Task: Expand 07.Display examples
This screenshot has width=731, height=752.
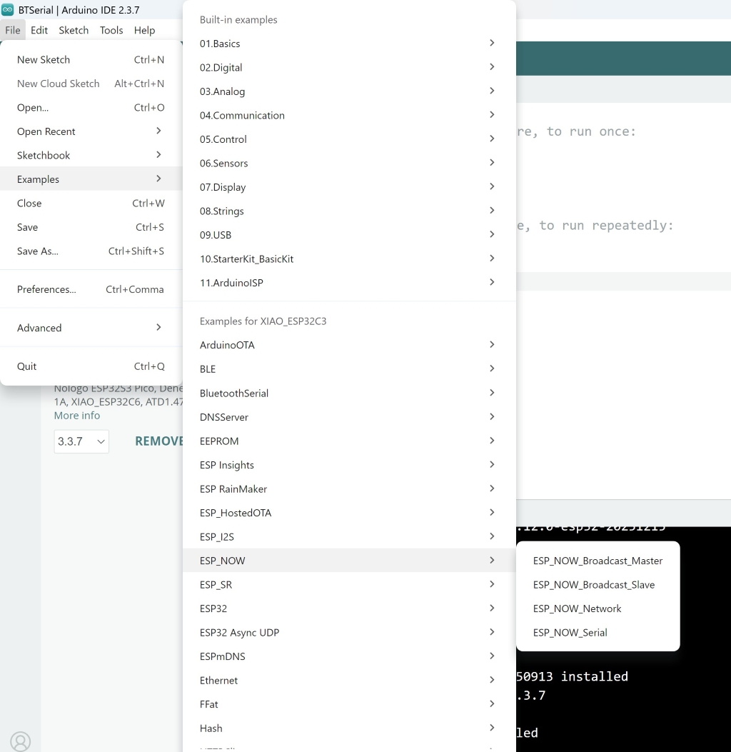Action: click(349, 188)
